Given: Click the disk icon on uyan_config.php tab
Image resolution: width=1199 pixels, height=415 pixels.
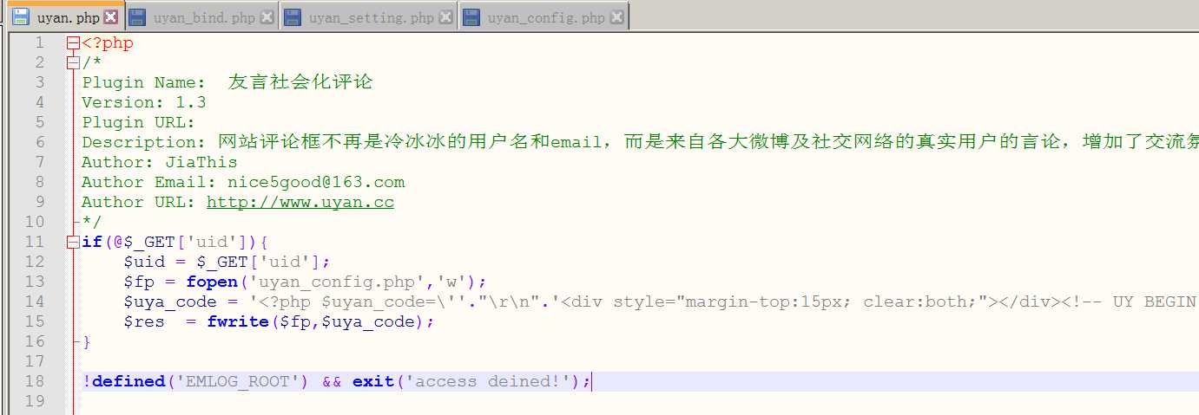Looking at the screenshot, I should 471,17.
